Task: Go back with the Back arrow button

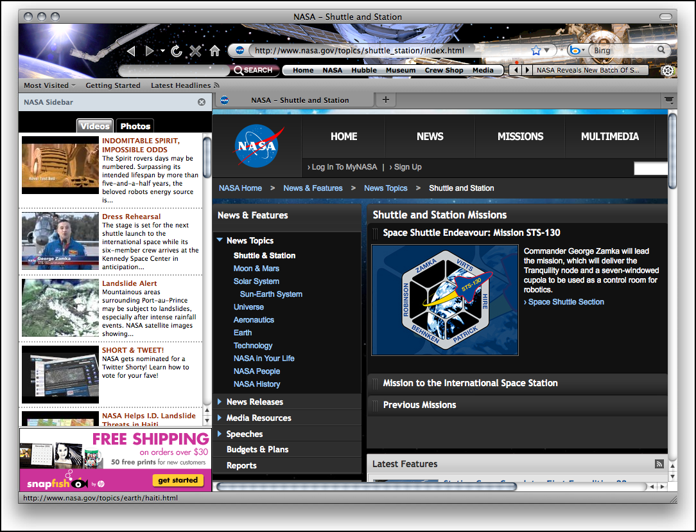Action: pos(131,51)
